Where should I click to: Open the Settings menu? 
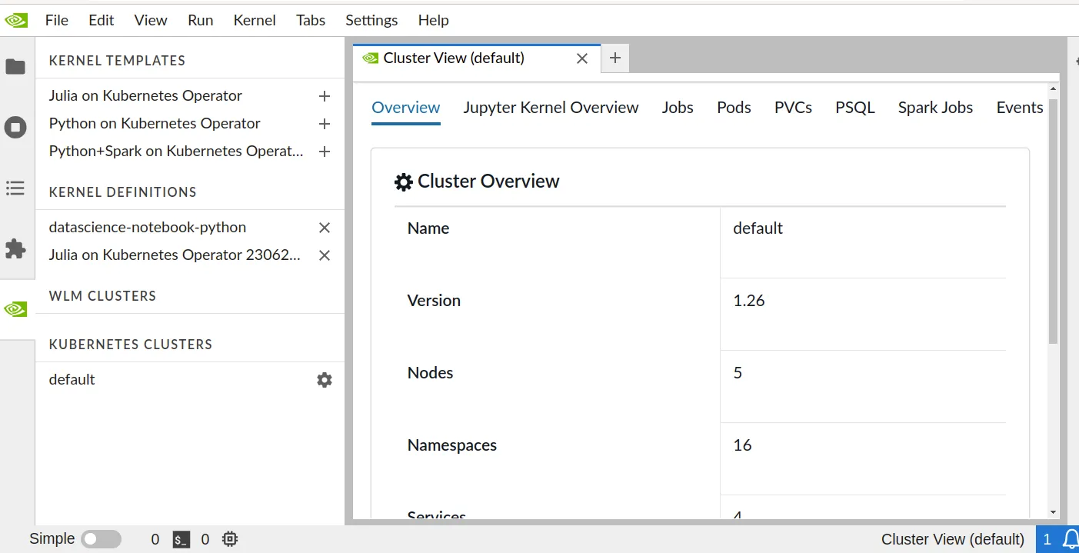[371, 20]
